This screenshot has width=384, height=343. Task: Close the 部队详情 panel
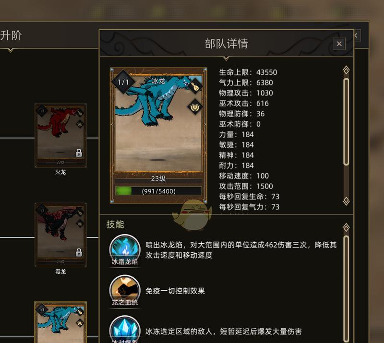(339, 44)
